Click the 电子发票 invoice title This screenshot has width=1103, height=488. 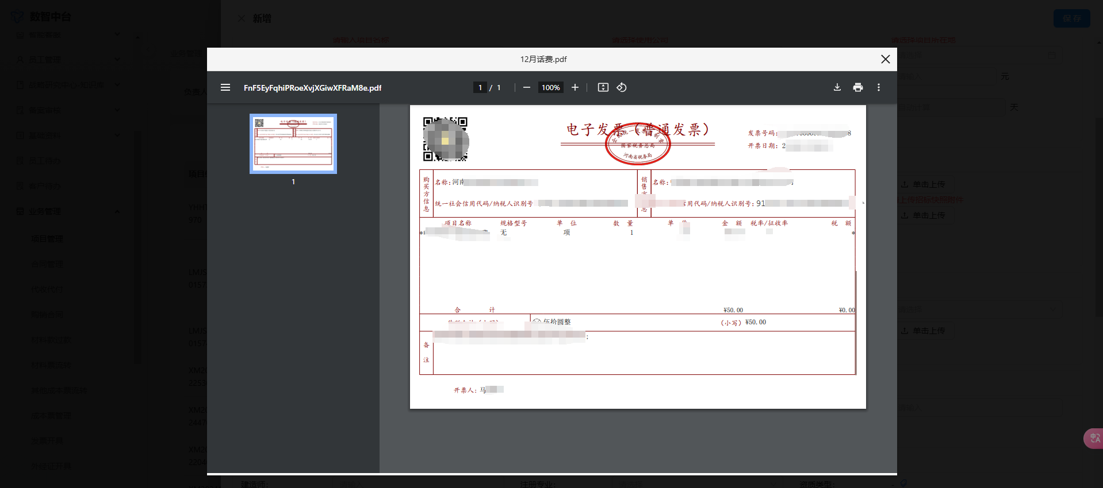[x=637, y=130]
